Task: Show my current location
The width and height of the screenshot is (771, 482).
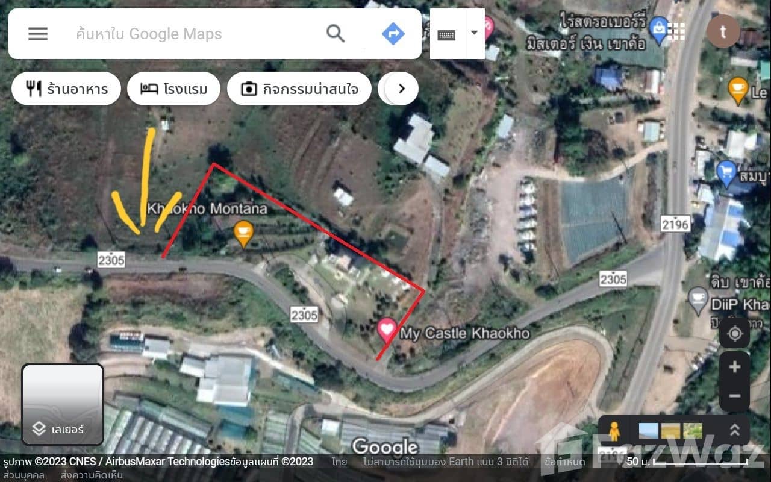Action: [735, 334]
